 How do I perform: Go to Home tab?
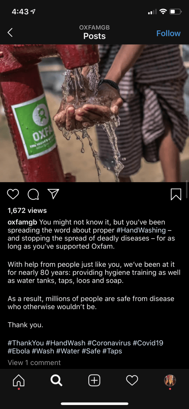18,381
